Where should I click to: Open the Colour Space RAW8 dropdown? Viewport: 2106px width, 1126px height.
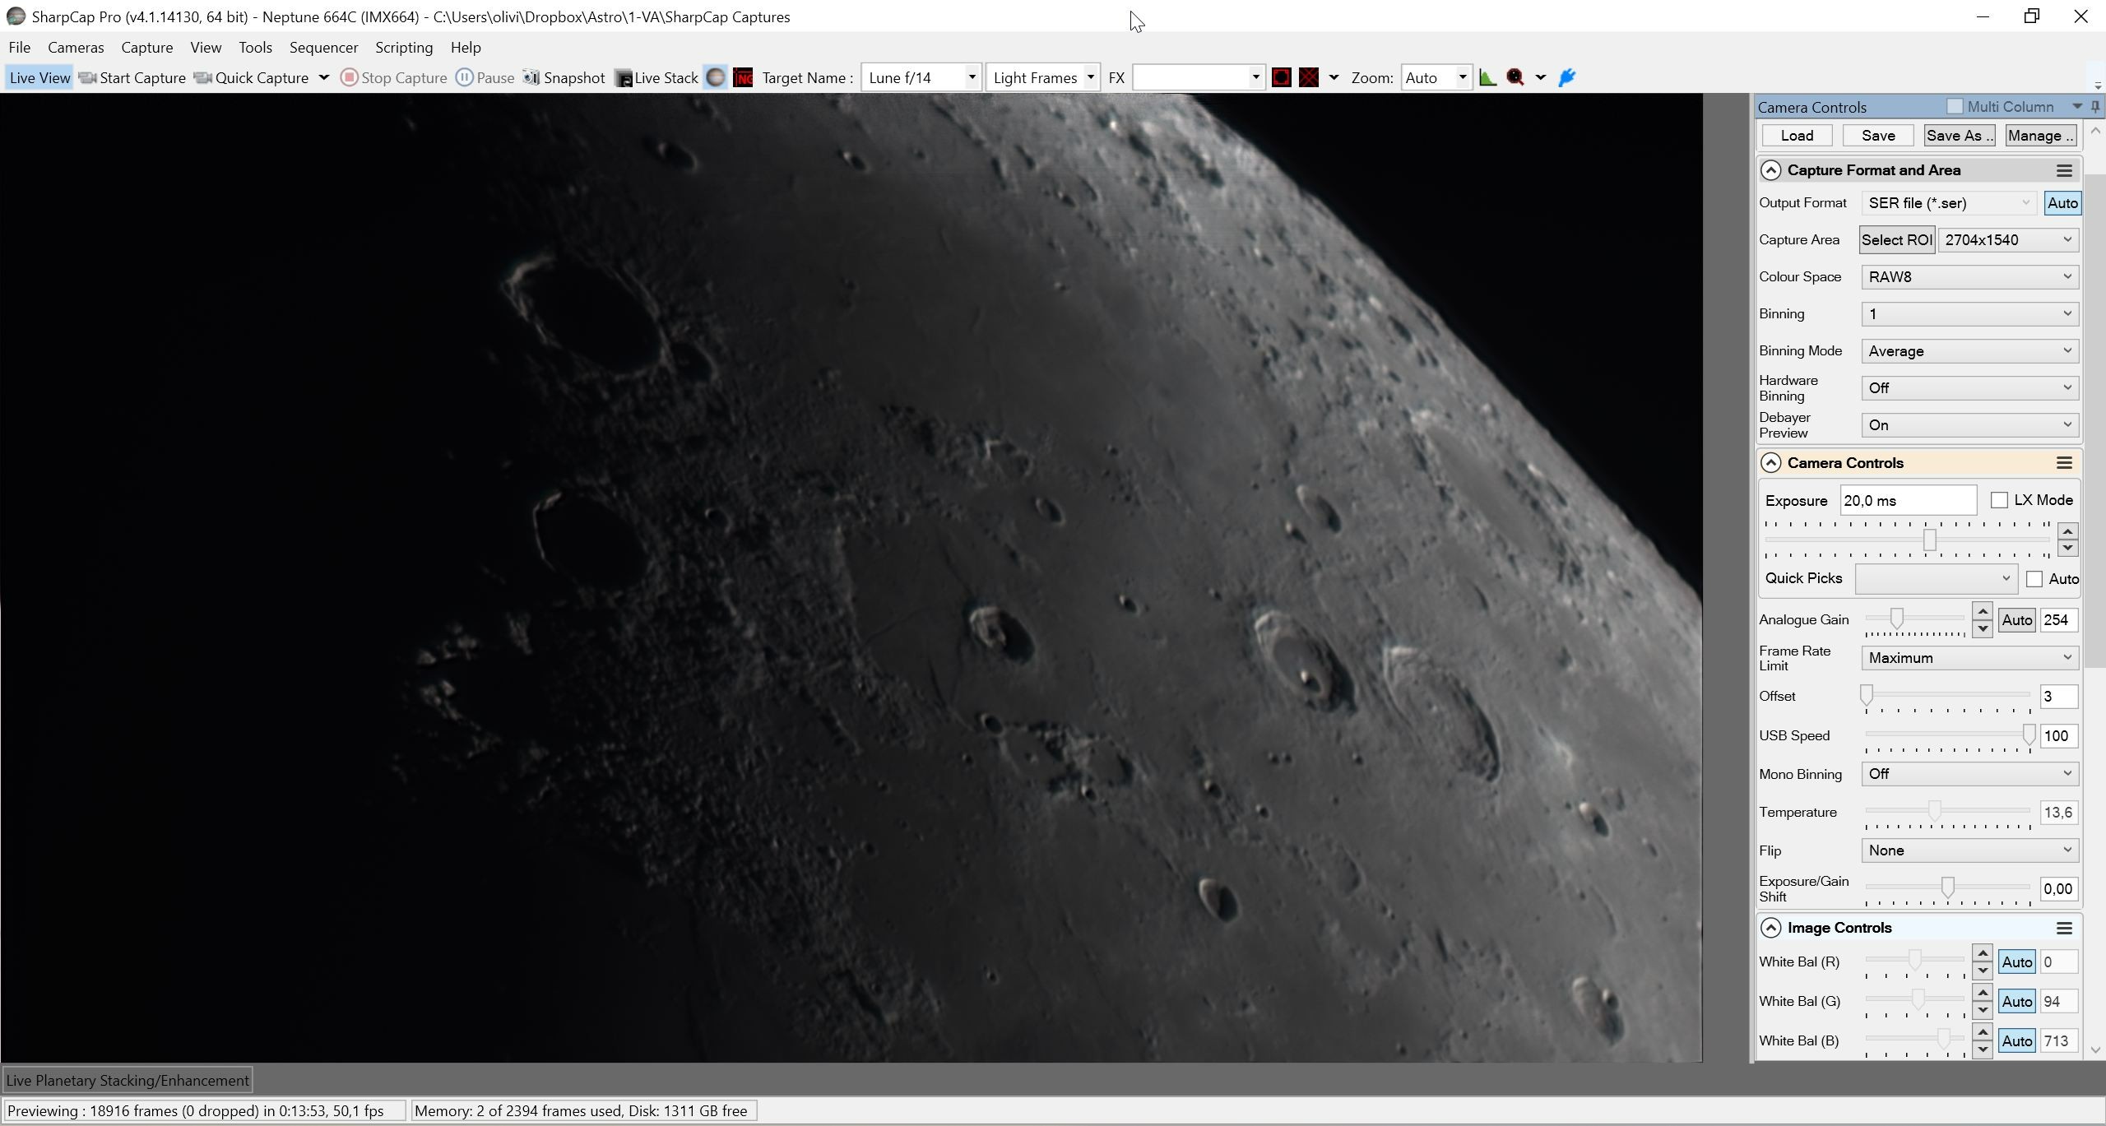click(1969, 276)
